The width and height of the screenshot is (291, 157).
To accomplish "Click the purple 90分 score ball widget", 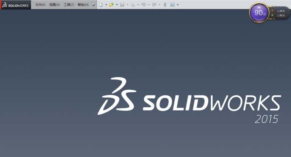I will coord(259,13).
